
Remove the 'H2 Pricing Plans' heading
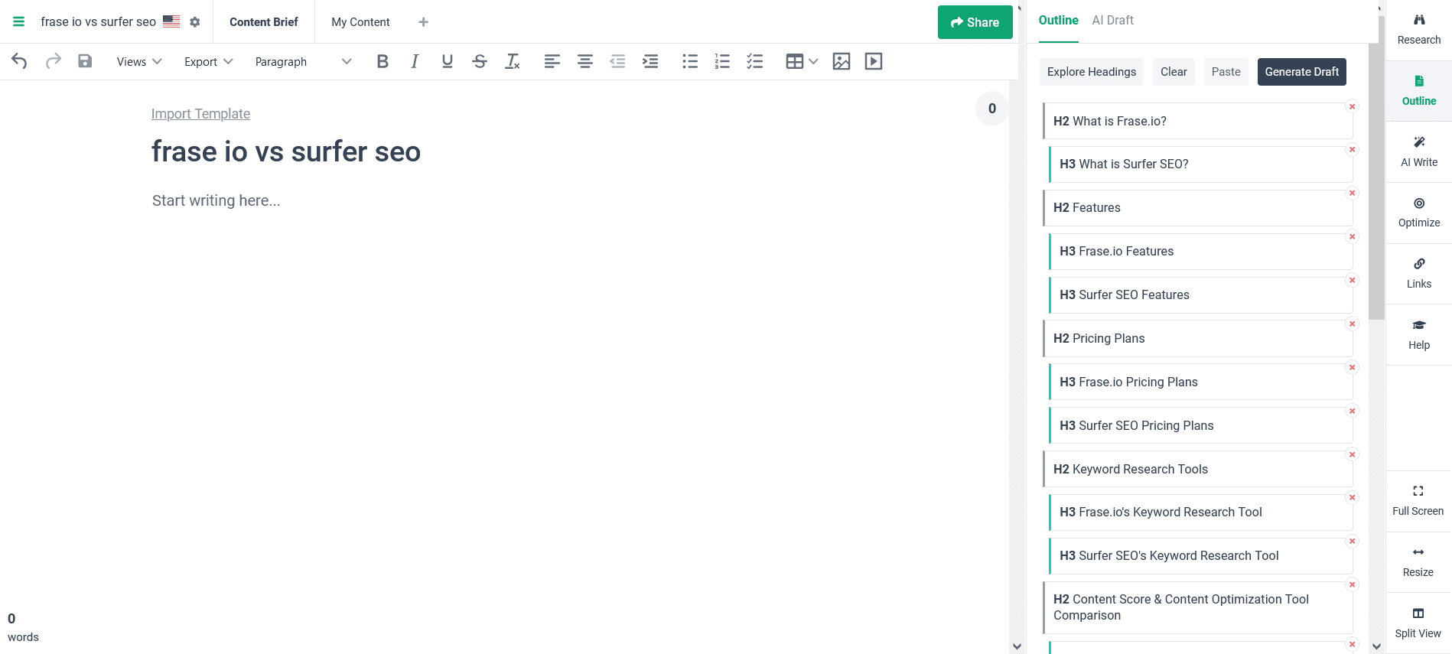1352,324
